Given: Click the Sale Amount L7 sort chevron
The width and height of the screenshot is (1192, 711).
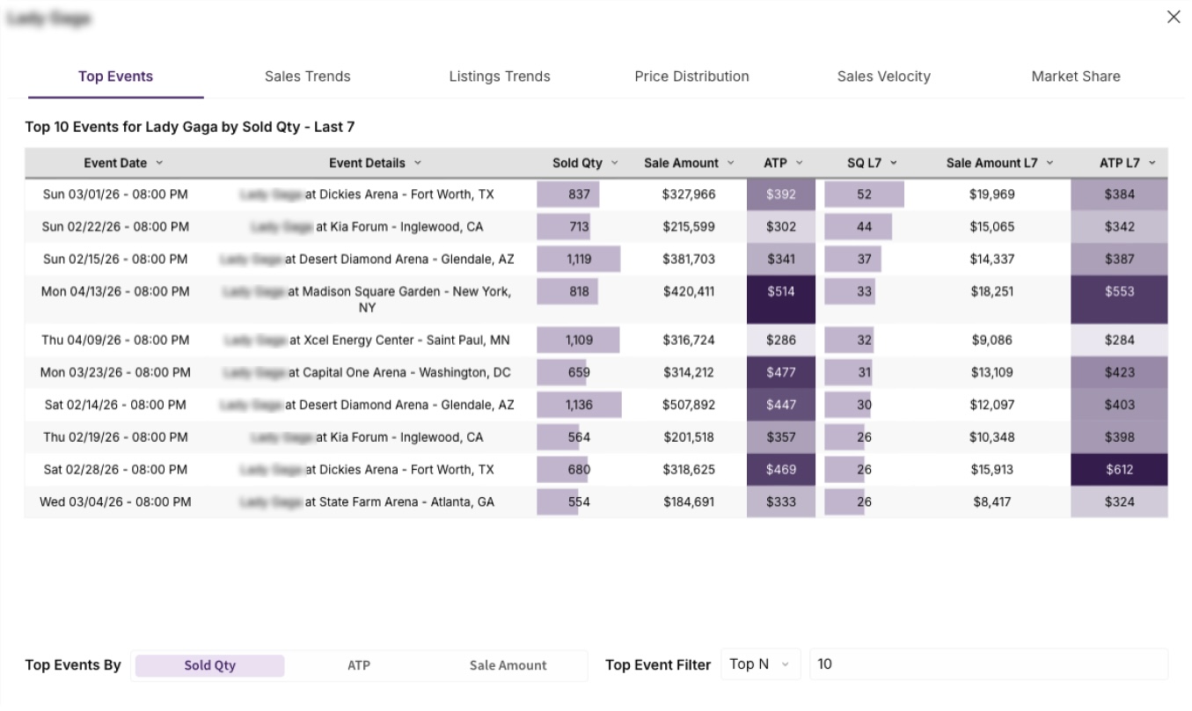Looking at the screenshot, I should point(1049,163).
